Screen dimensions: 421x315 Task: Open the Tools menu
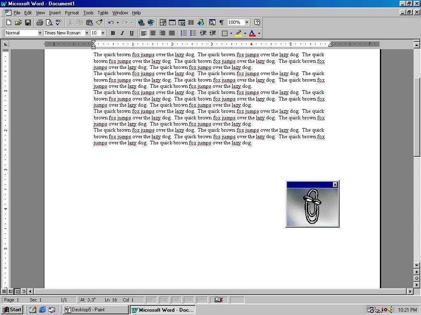tap(88, 13)
